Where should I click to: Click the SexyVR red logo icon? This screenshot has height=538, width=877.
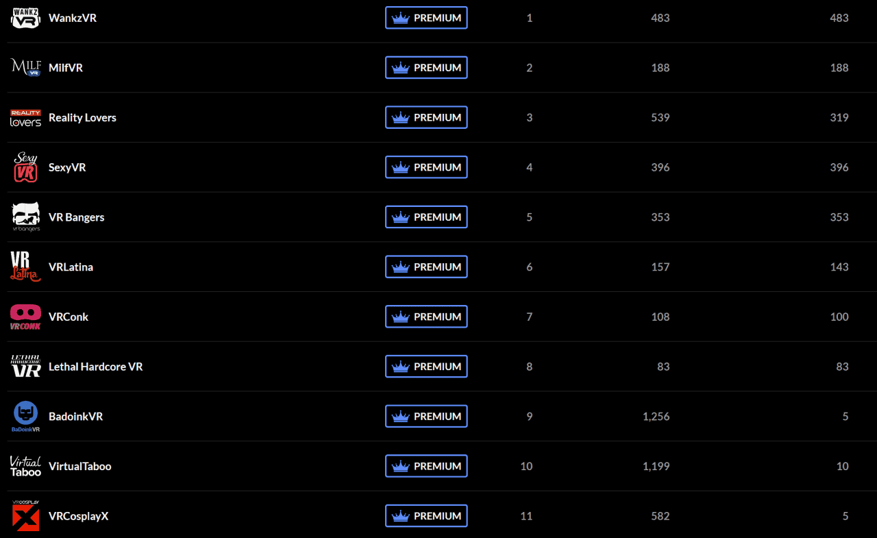click(x=25, y=167)
